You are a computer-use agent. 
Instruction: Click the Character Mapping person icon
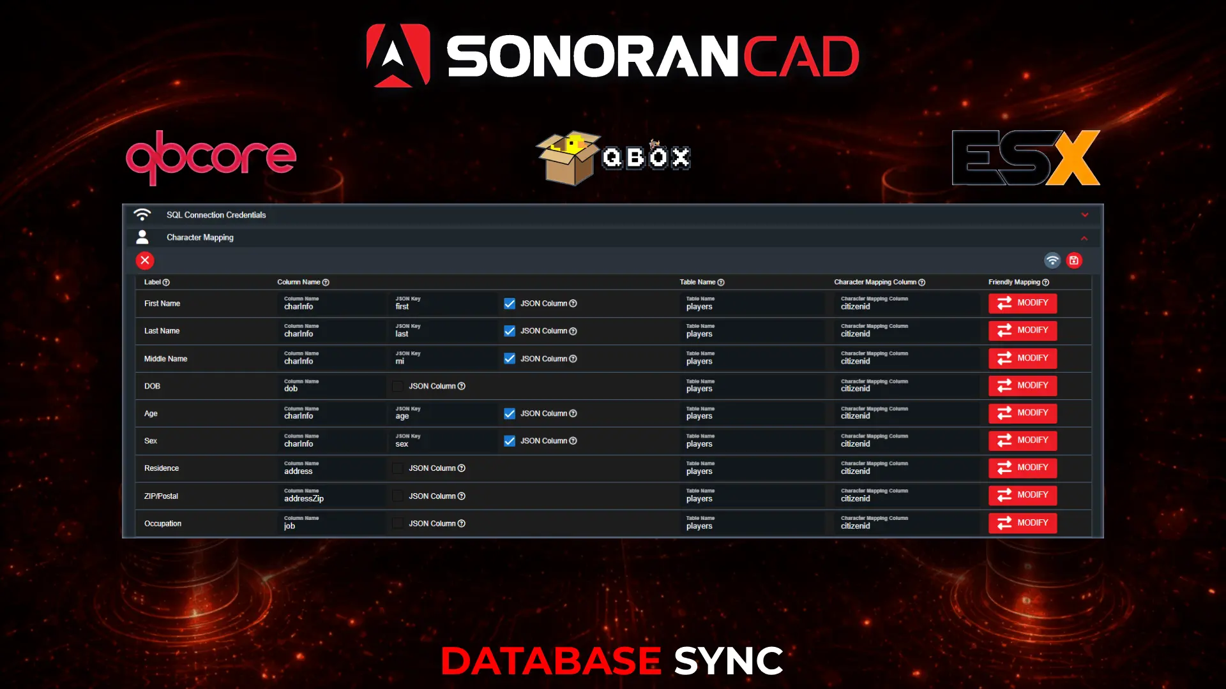tap(142, 237)
